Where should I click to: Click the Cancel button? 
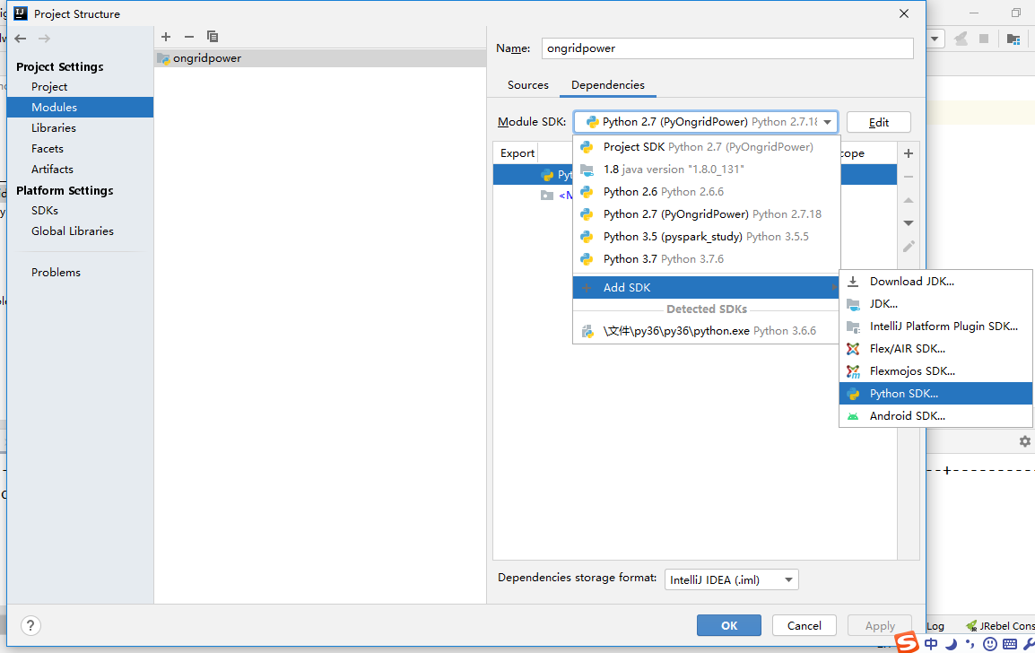click(804, 625)
